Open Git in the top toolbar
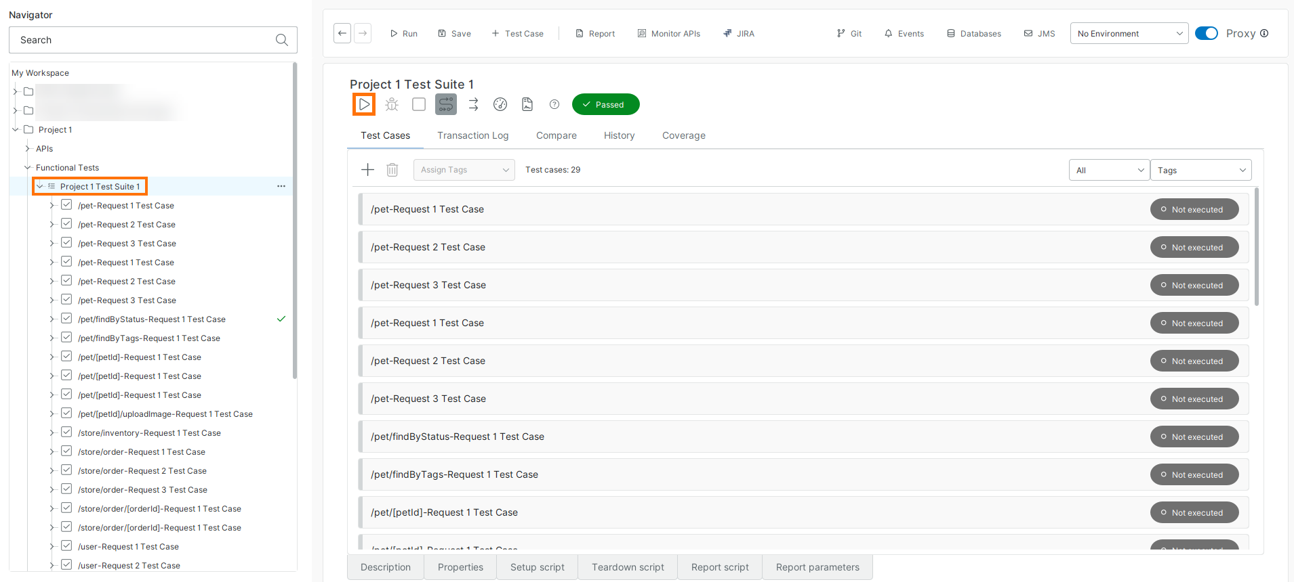The image size is (1294, 582). pyautogui.click(x=849, y=33)
